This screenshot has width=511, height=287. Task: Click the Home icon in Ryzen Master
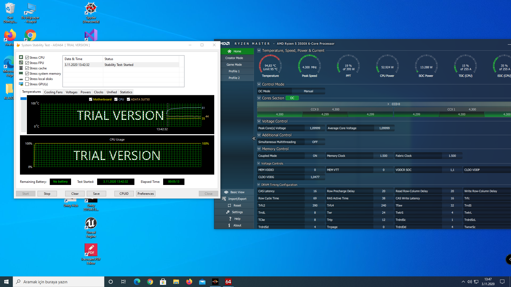click(x=229, y=51)
